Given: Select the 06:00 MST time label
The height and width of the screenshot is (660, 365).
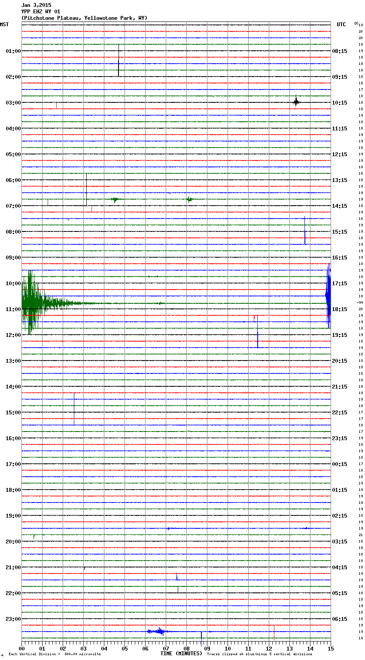Looking at the screenshot, I should 13,180.
